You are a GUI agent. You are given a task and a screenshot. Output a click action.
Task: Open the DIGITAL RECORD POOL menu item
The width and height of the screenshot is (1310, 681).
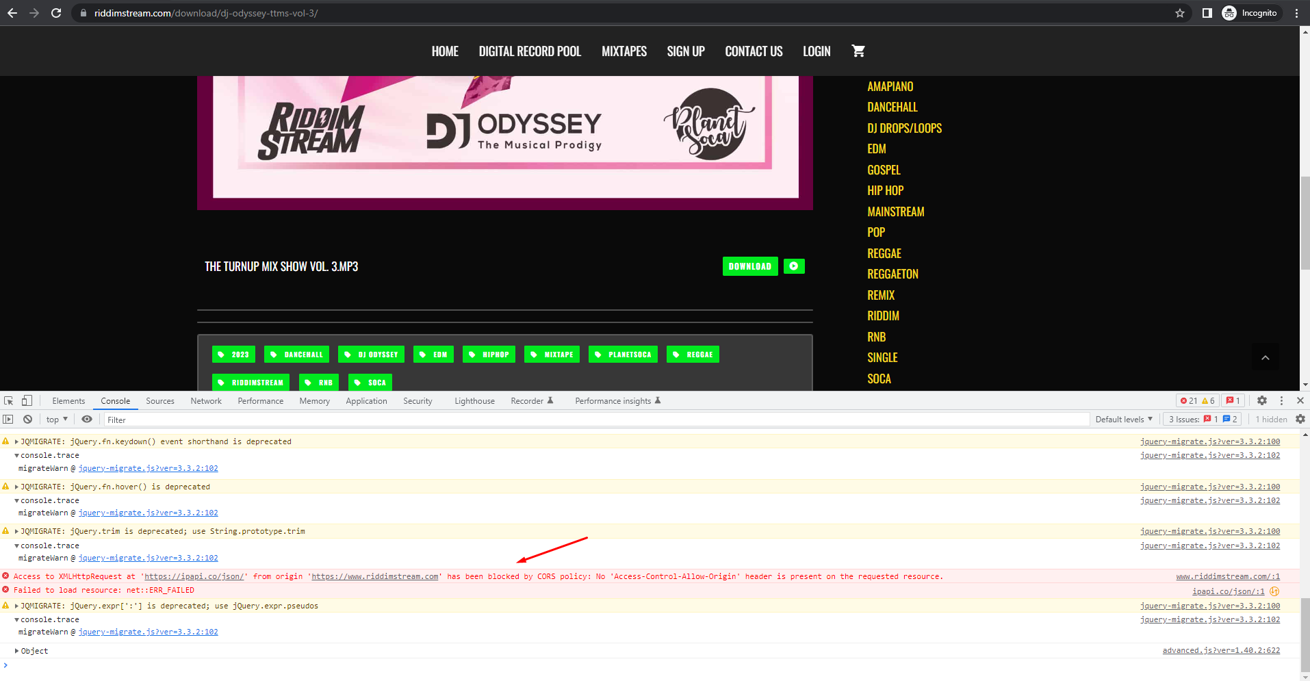(530, 51)
